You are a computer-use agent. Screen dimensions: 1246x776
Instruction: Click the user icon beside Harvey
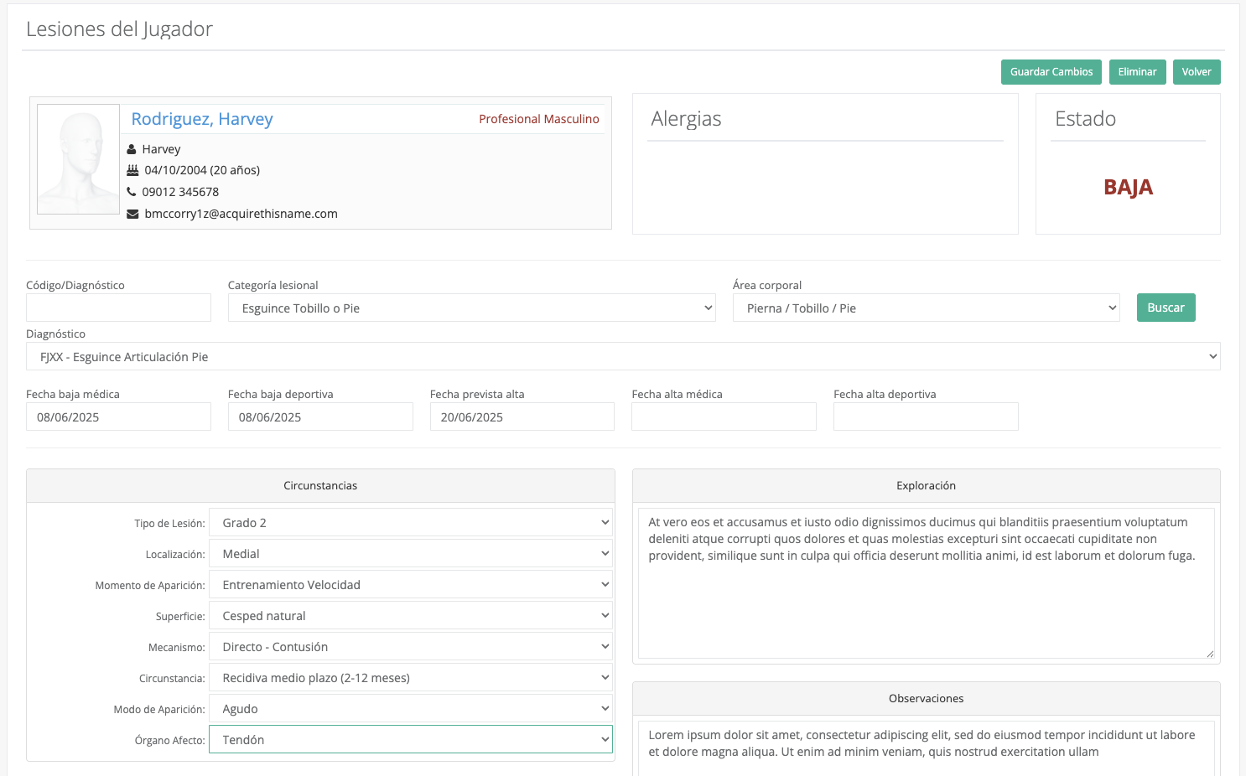[x=132, y=149]
